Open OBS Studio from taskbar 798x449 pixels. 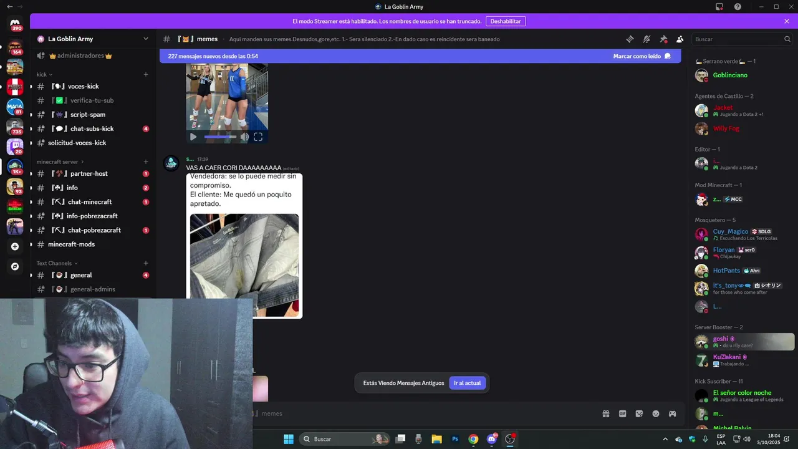pyautogui.click(x=510, y=439)
